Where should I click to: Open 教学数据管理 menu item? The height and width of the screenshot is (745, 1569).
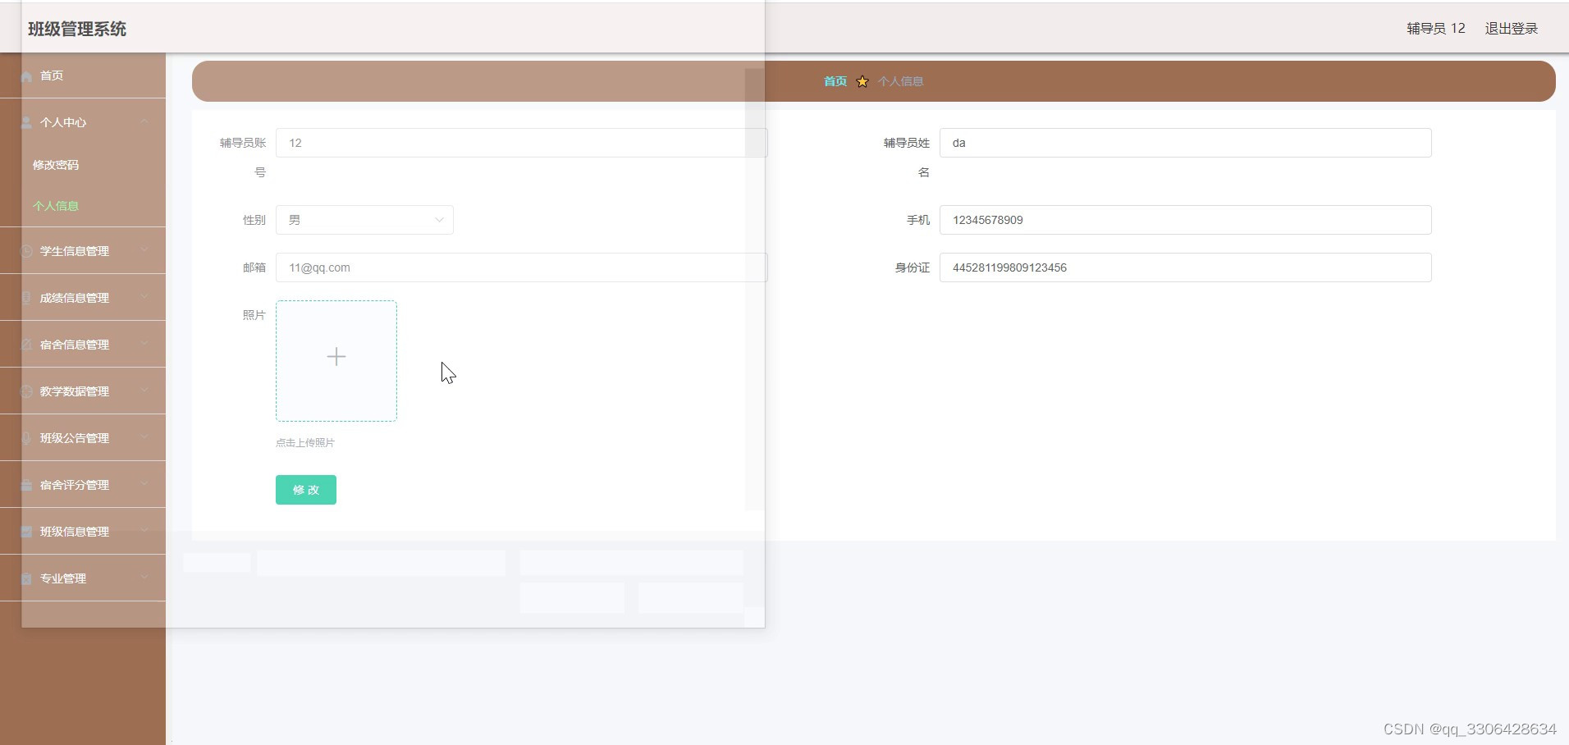coord(83,391)
